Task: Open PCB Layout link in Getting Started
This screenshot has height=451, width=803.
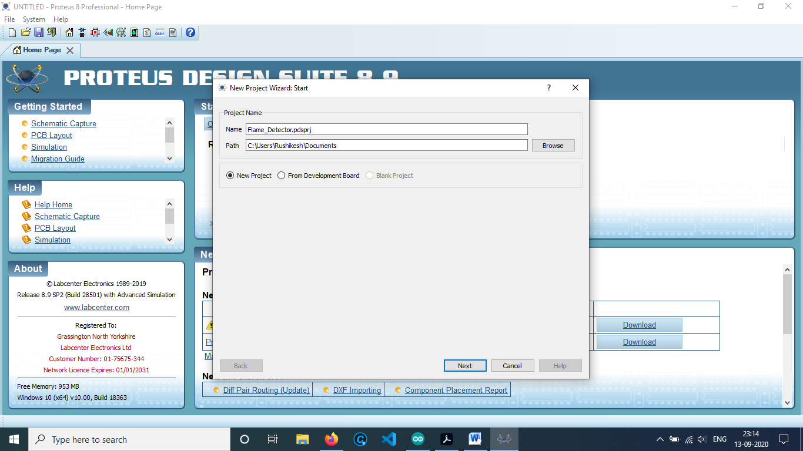Action: [x=52, y=135]
